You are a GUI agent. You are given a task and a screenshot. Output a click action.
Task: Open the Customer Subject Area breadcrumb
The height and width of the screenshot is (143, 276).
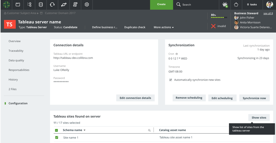(22, 13)
